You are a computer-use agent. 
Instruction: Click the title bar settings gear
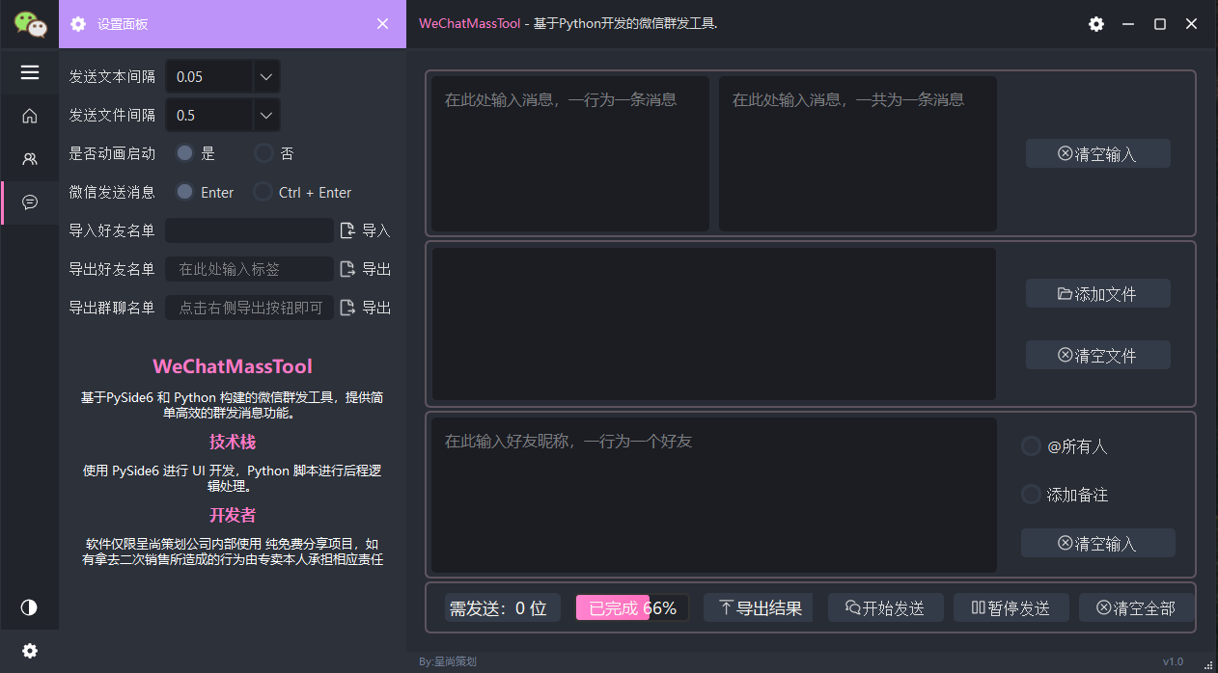[x=1096, y=24]
